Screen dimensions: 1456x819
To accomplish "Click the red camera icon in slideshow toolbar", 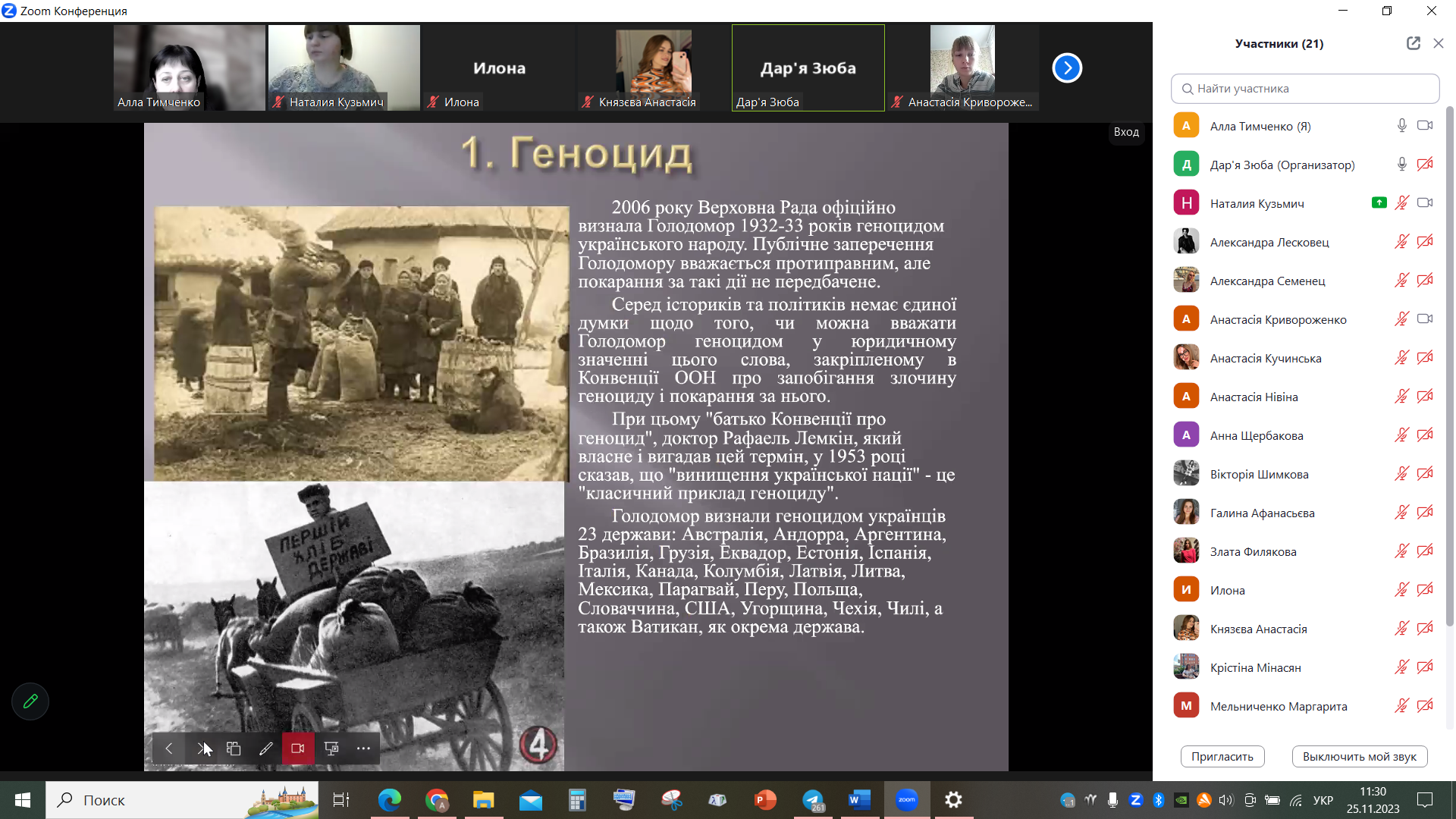I will tap(298, 748).
